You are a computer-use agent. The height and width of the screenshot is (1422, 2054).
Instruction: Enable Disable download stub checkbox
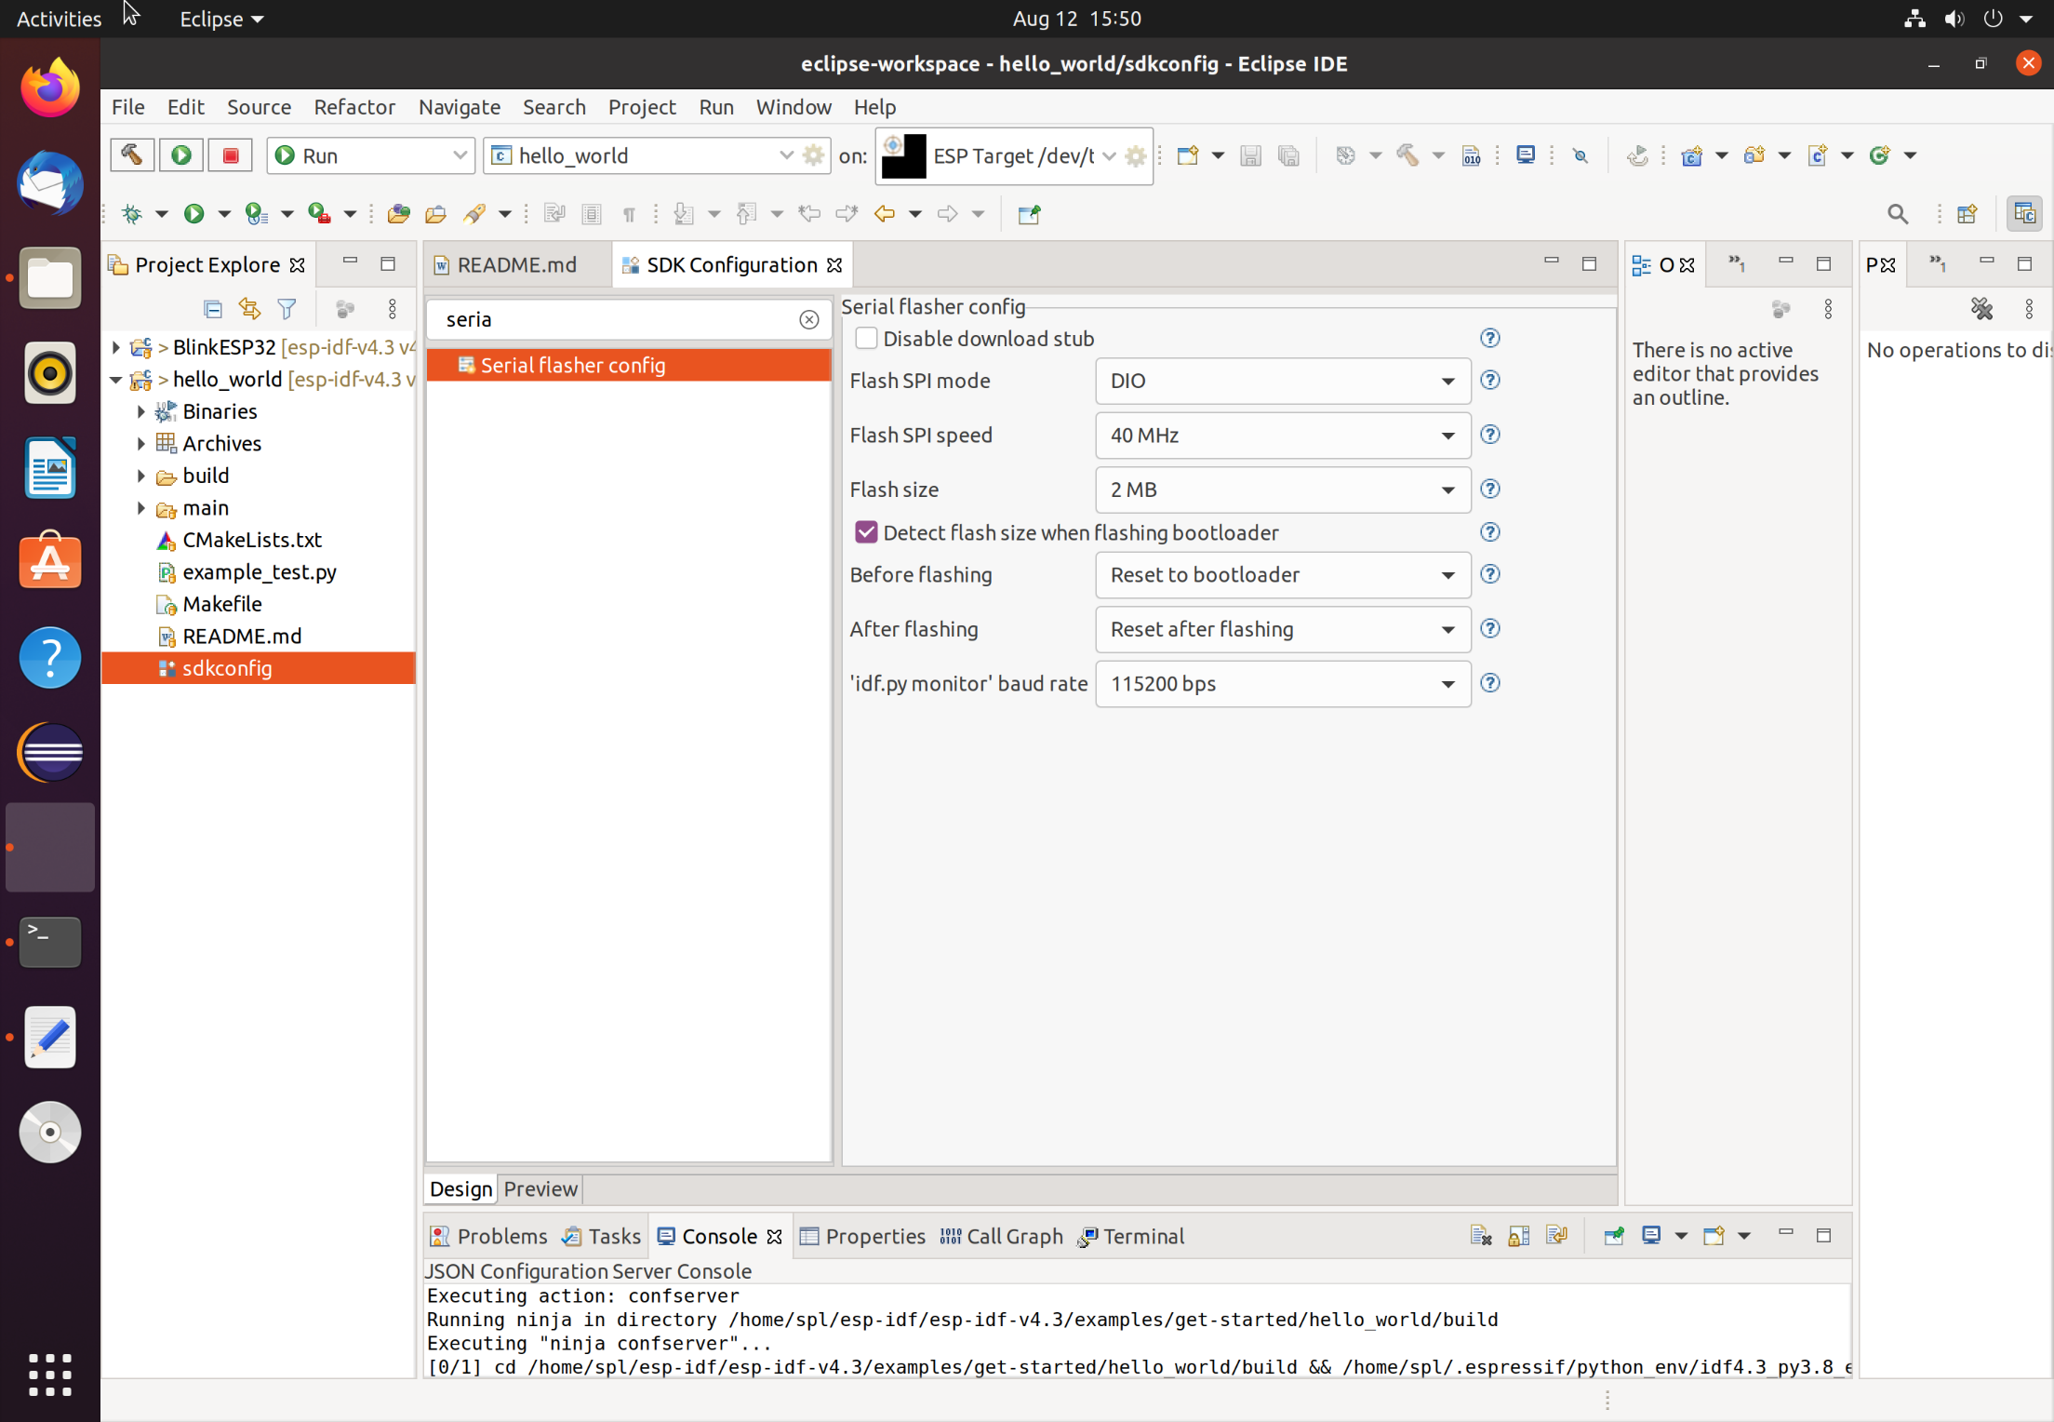(x=866, y=339)
